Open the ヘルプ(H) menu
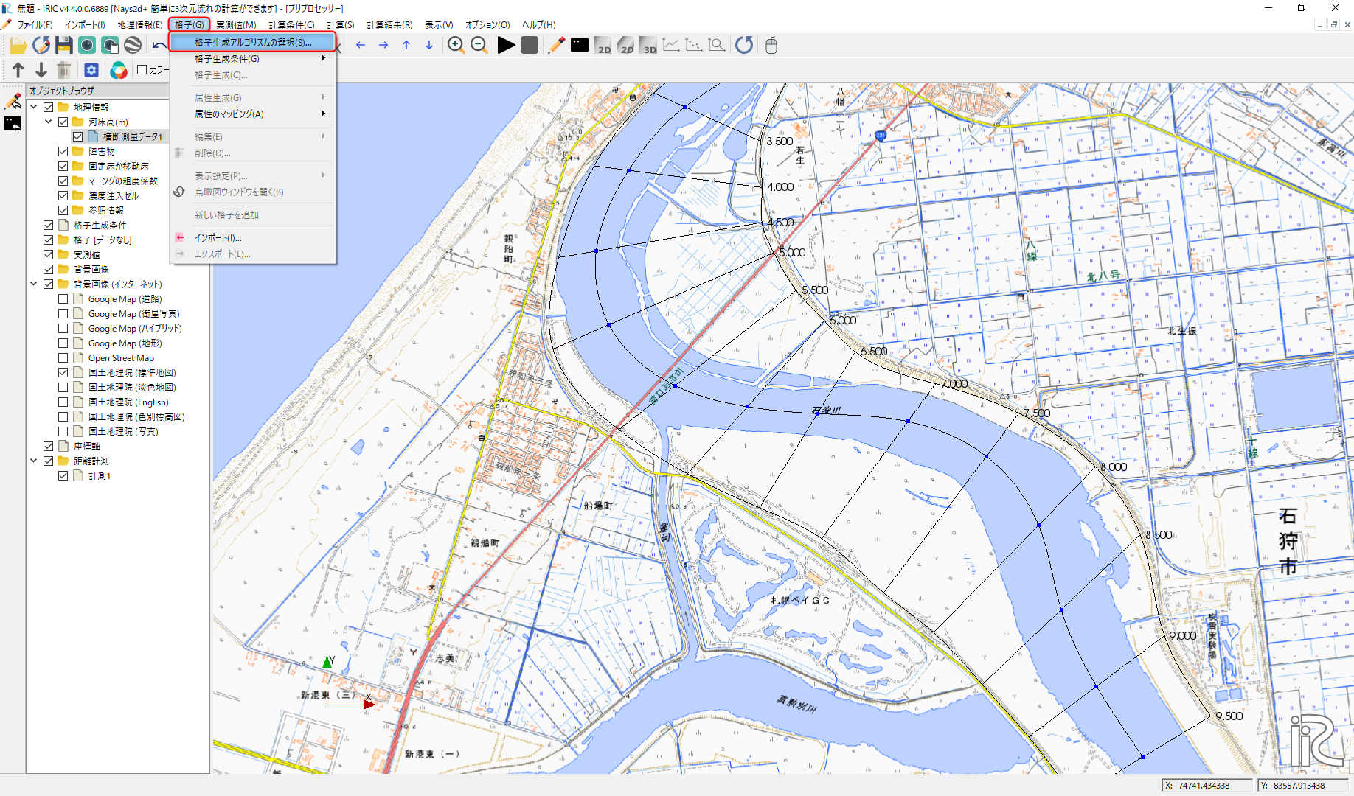This screenshot has height=796, width=1354. [x=539, y=25]
